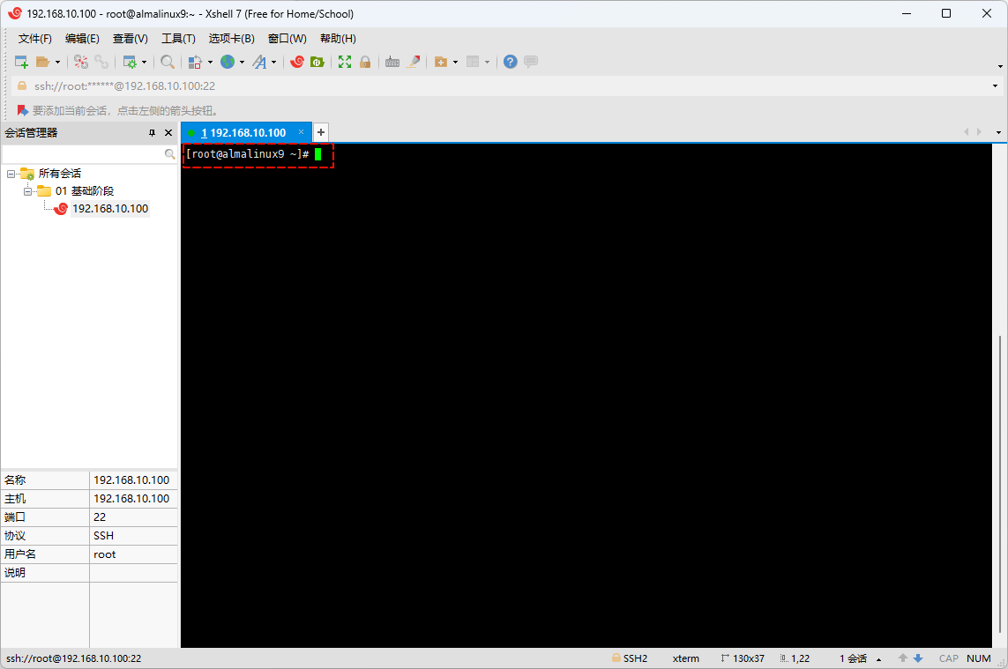Open the virtual keyboard icon

pyautogui.click(x=392, y=62)
